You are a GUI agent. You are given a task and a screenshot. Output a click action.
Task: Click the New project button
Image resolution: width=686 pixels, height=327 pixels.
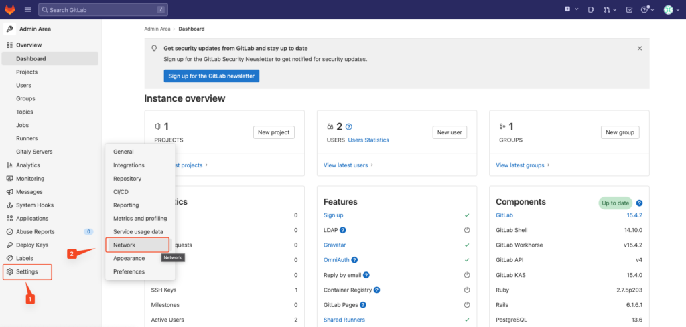pos(274,132)
